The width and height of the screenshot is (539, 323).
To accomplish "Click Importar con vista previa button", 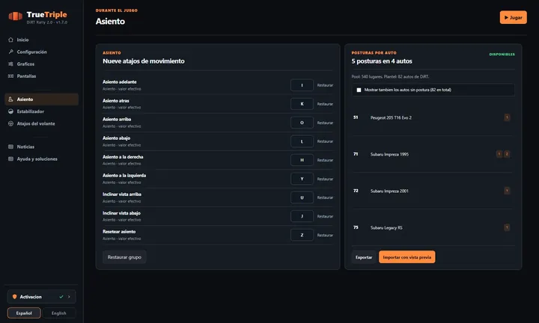I will [407, 257].
